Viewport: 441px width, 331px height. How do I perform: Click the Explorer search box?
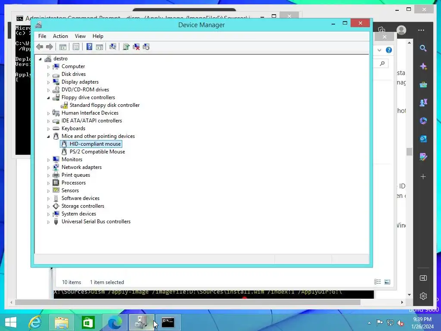click(x=381, y=64)
